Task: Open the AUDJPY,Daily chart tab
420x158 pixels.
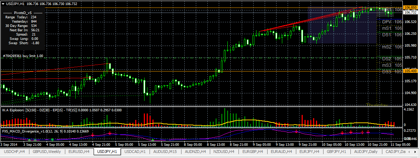Action: click(367, 152)
